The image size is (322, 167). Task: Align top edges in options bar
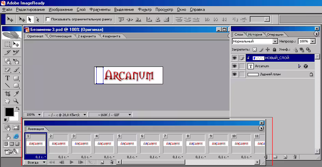(121, 19)
